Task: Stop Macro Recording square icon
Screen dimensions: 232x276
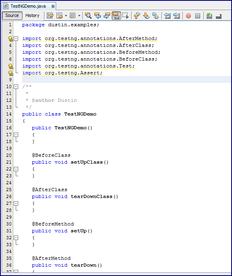Action: [198, 16]
